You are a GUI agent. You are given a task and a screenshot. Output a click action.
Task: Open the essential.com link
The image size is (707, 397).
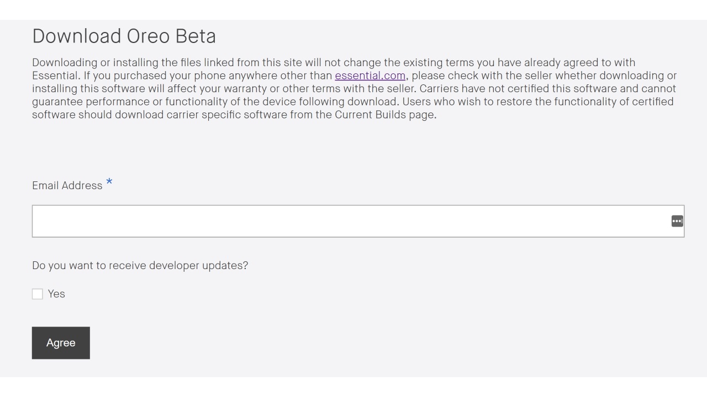tap(370, 76)
